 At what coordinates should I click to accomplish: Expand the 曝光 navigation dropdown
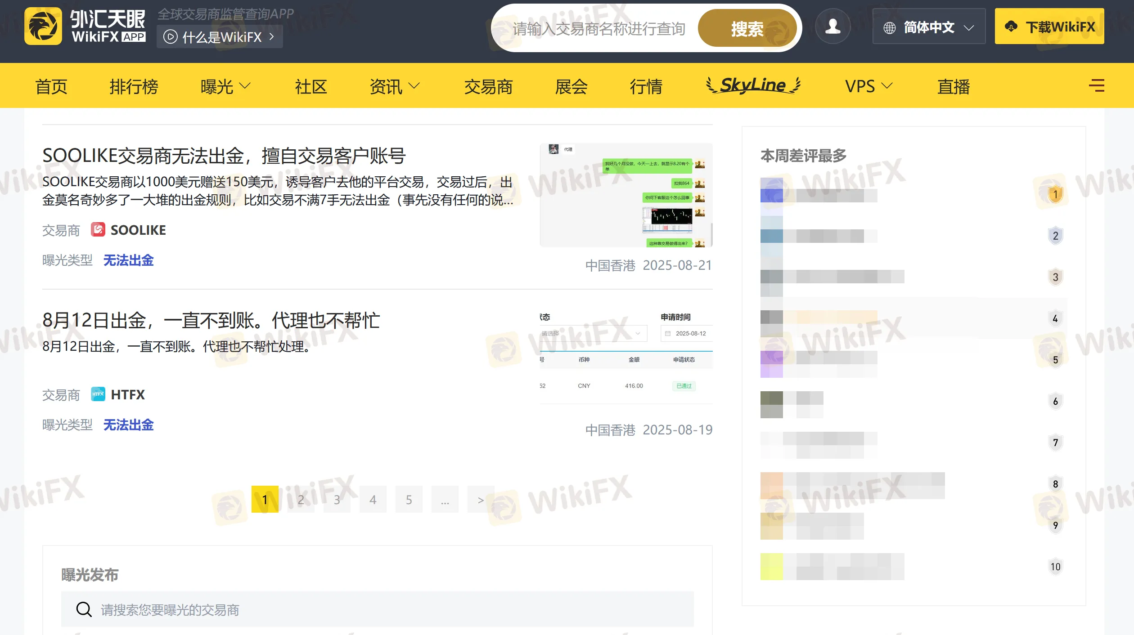[225, 86]
